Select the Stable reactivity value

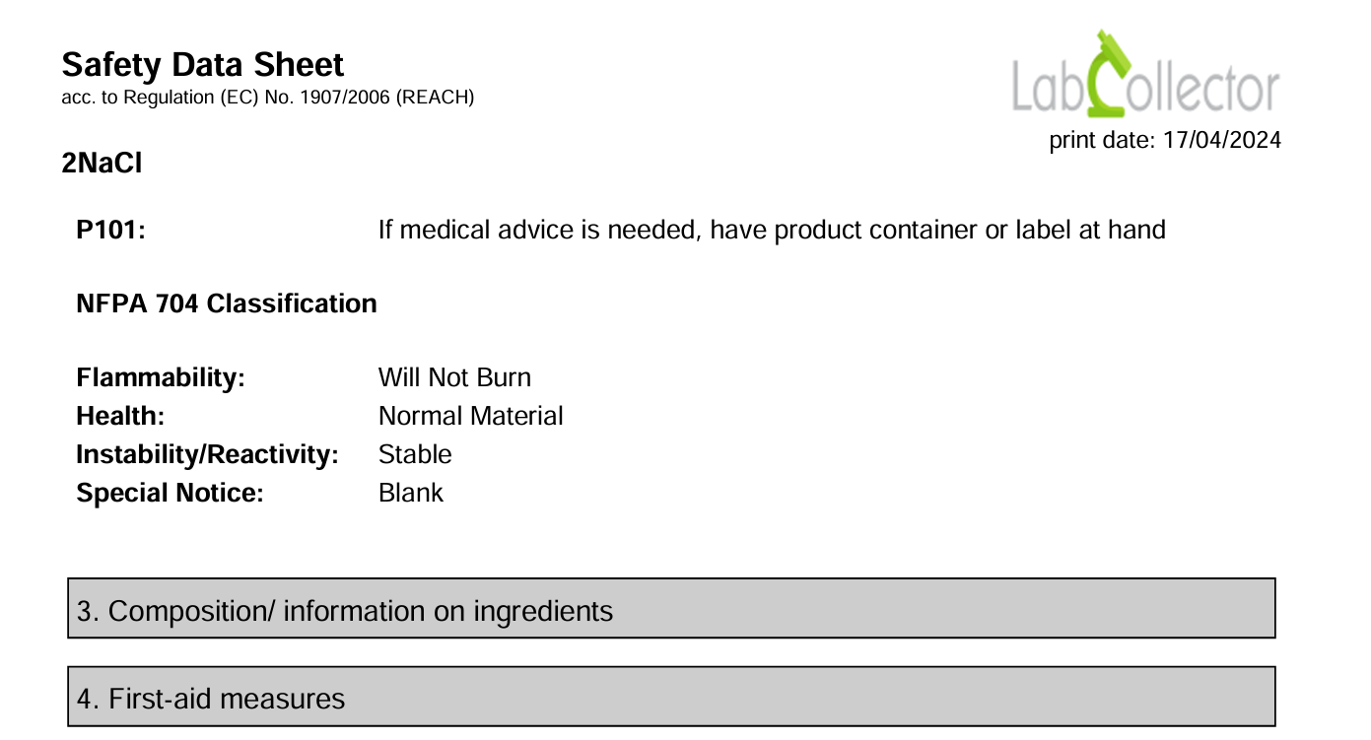click(x=415, y=455)
